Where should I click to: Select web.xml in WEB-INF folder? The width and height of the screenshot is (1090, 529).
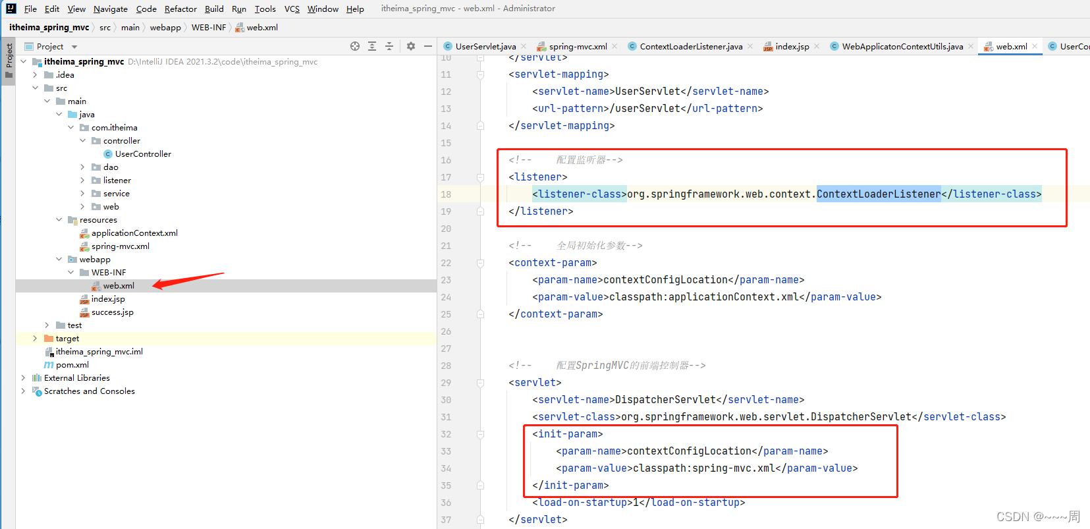tap(119, 285)
